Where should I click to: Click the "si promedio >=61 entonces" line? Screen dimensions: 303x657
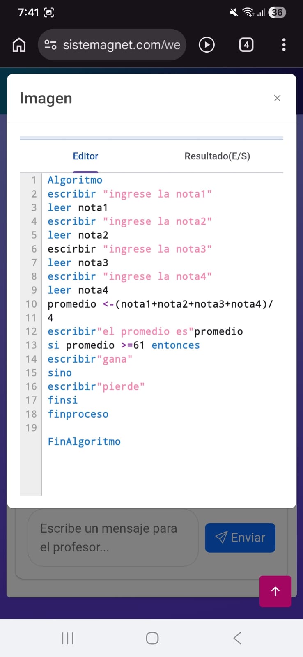[124, 345]
